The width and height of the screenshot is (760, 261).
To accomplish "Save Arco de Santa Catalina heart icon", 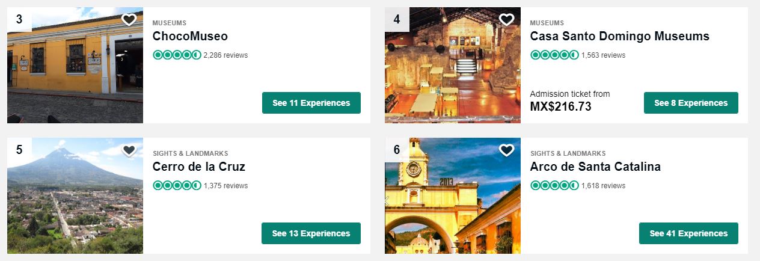I will click(x=507, y=150).
